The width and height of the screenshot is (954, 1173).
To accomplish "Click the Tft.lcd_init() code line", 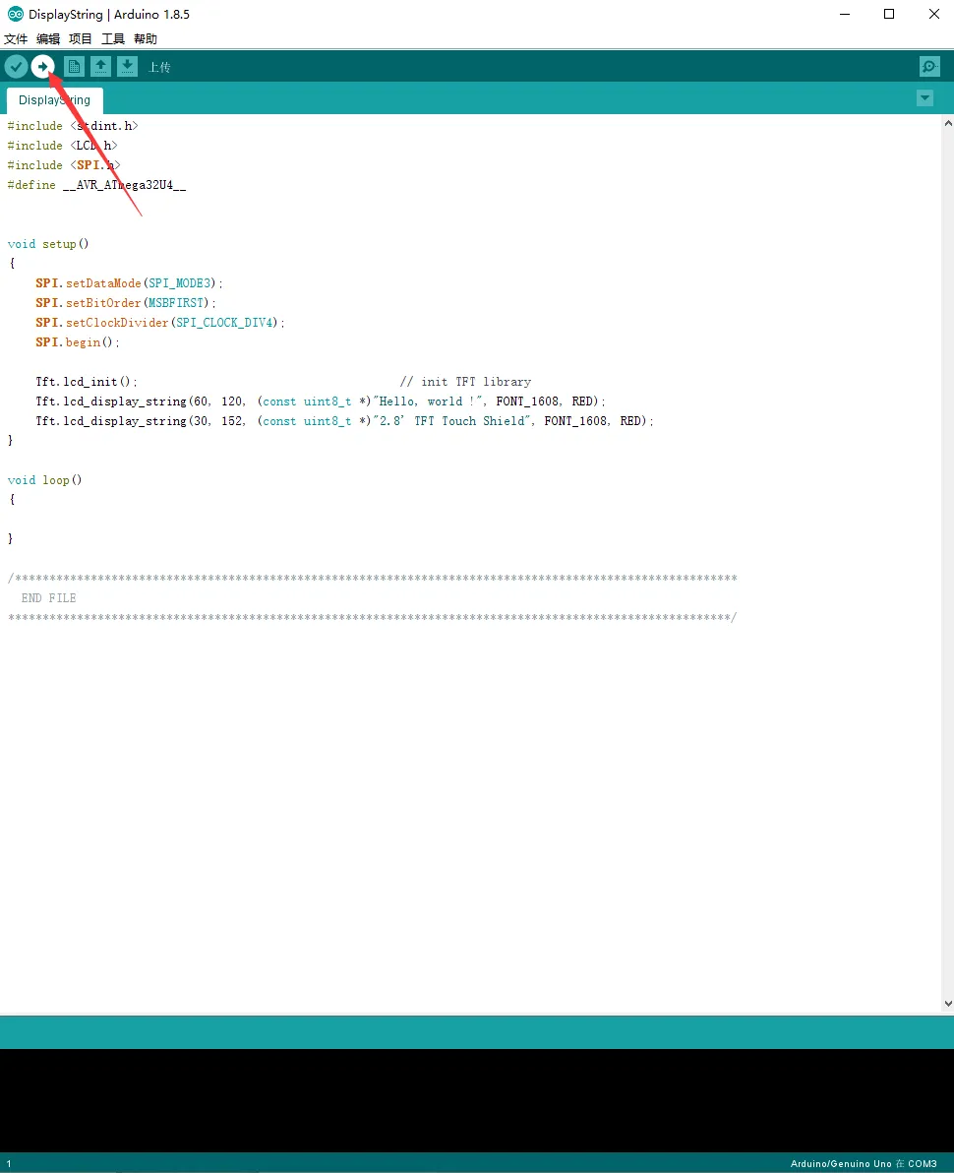I will coord(86,382).
